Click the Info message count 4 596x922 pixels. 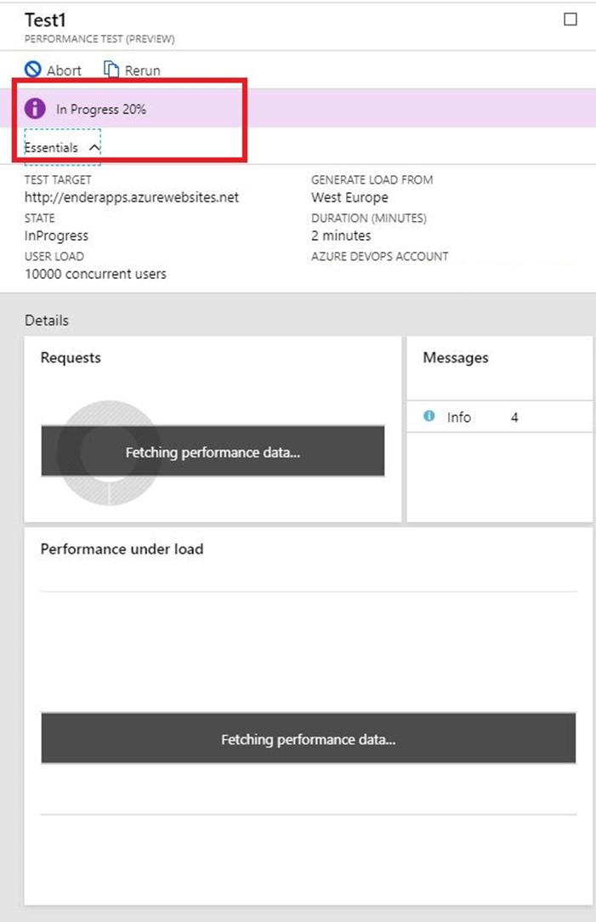tap(514, 418)
